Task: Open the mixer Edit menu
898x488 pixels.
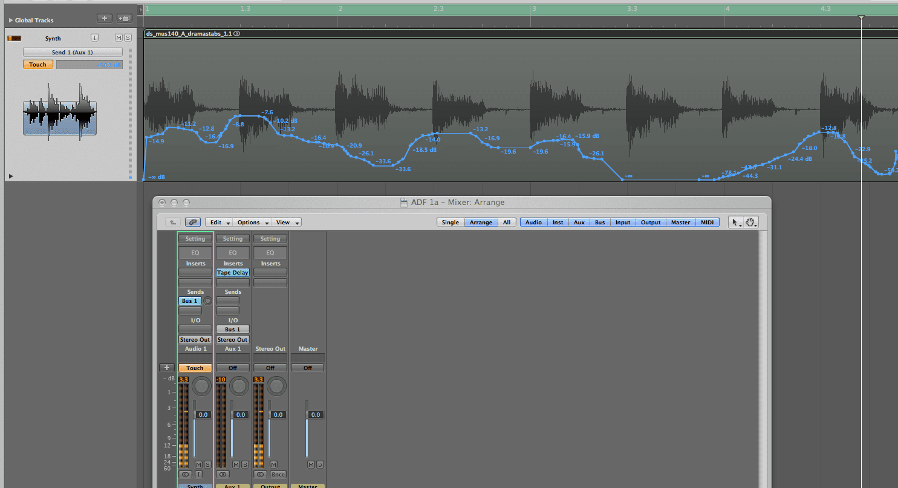Action: pyautogui.click(x=219, y=223)
